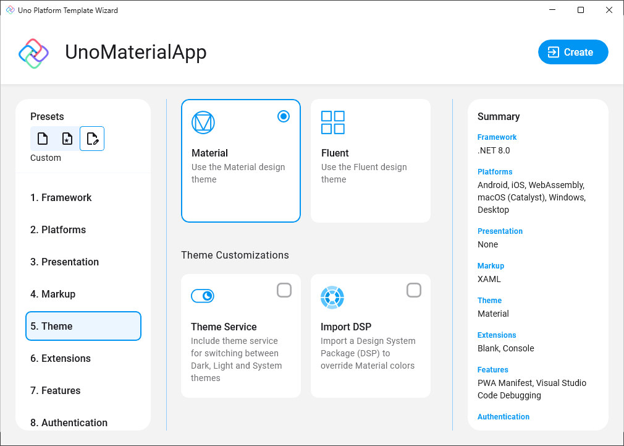Open the Platforms link in Summary

494,171
